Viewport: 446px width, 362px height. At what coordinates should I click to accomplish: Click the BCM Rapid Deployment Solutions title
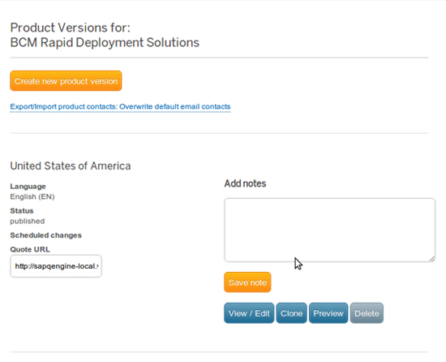(x=105, y=43)
